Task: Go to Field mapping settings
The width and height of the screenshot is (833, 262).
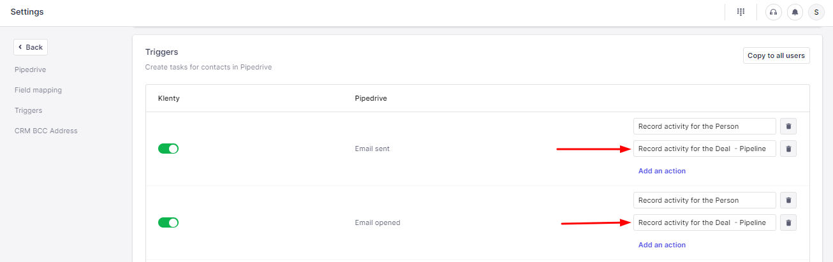Action: click(x=38, y=90)
